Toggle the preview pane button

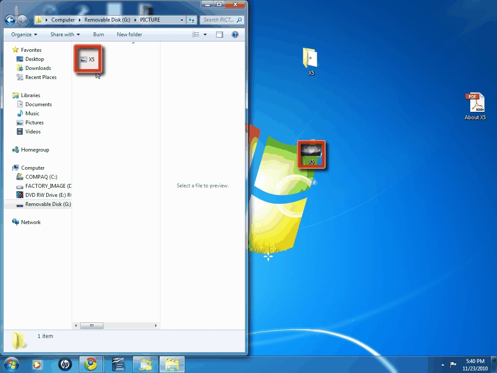[219, 34]
